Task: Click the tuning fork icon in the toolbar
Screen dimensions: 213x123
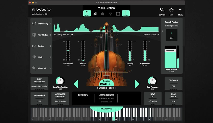Action: (x=110, y=14)
